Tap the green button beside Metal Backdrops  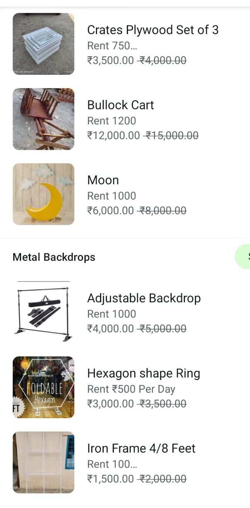(x=245, y=256)
